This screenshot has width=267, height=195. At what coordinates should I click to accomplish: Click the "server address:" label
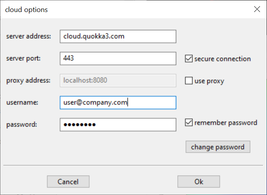pyautogui.click(x=29, y=36)
